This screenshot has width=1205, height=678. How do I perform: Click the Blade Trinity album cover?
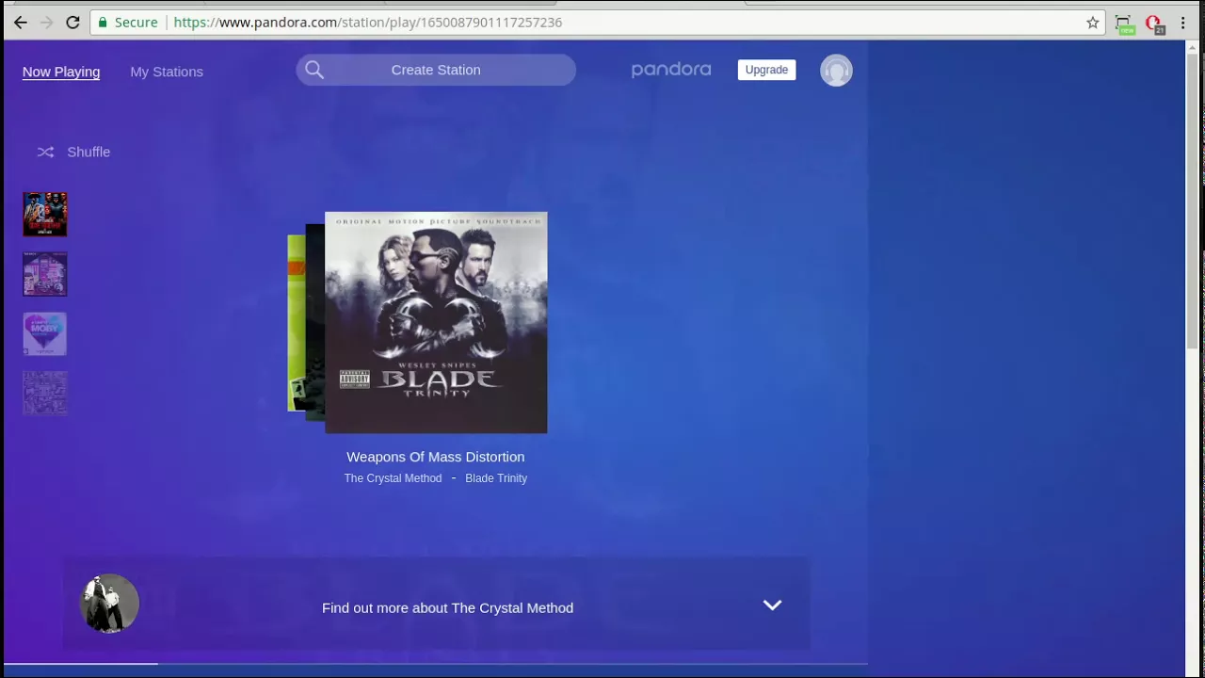[436, 323]
